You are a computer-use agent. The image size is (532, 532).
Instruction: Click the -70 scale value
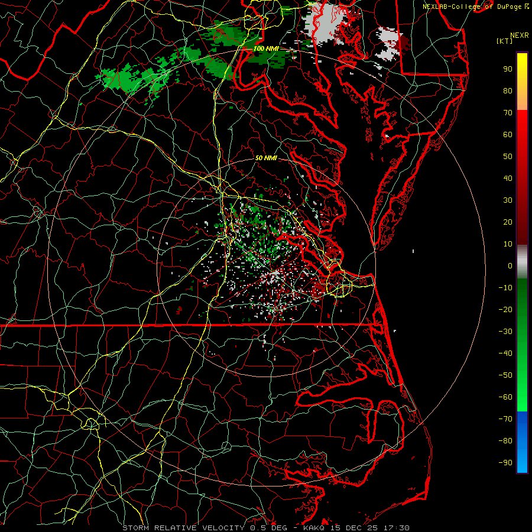(x=505, y=419)
